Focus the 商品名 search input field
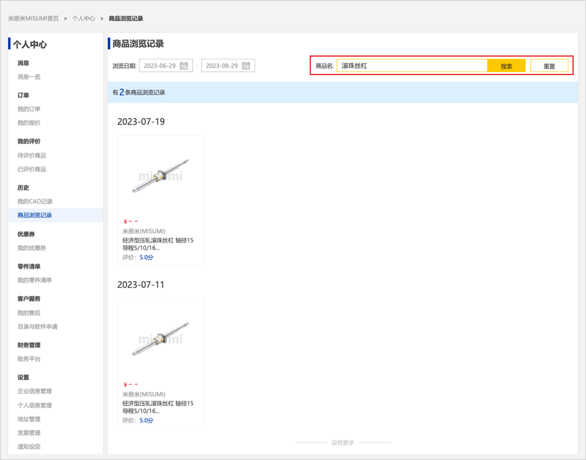Image resolution: width=586 pixels, height=460 pixels. (x=411, y=66)
